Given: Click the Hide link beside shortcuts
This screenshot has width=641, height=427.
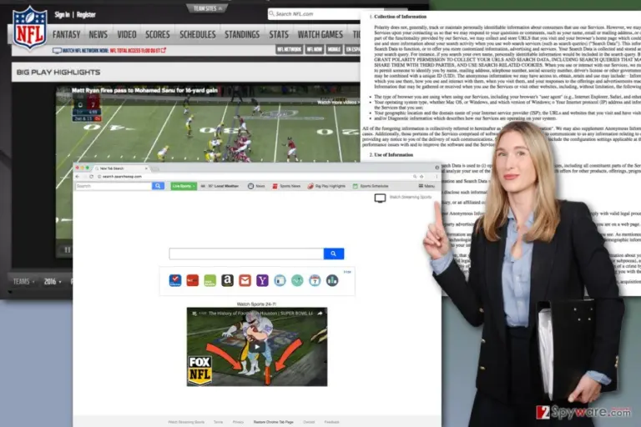Looking at the screenshot, I should click(347, 272).
